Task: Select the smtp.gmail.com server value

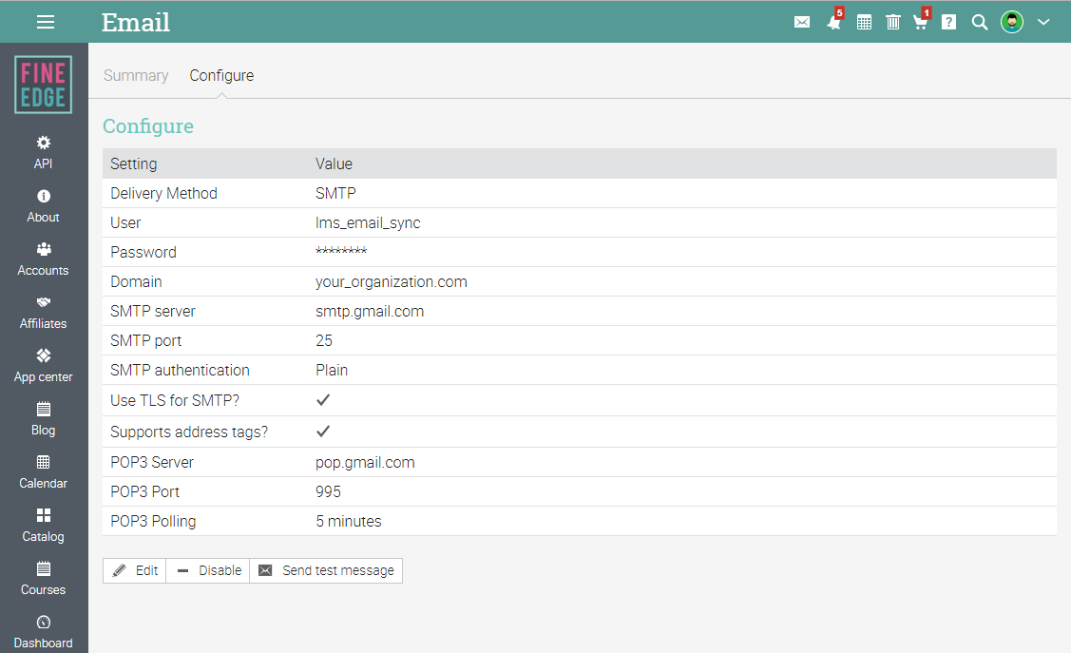Action: (x=370, y=312)
